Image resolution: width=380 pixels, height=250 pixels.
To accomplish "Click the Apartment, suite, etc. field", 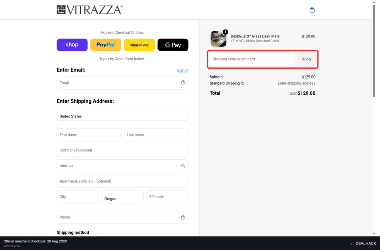I will click(x=122, y=181).
